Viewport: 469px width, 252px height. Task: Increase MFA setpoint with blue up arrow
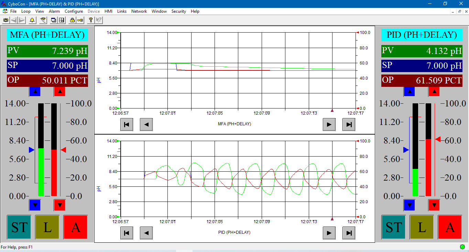[35, 92]
